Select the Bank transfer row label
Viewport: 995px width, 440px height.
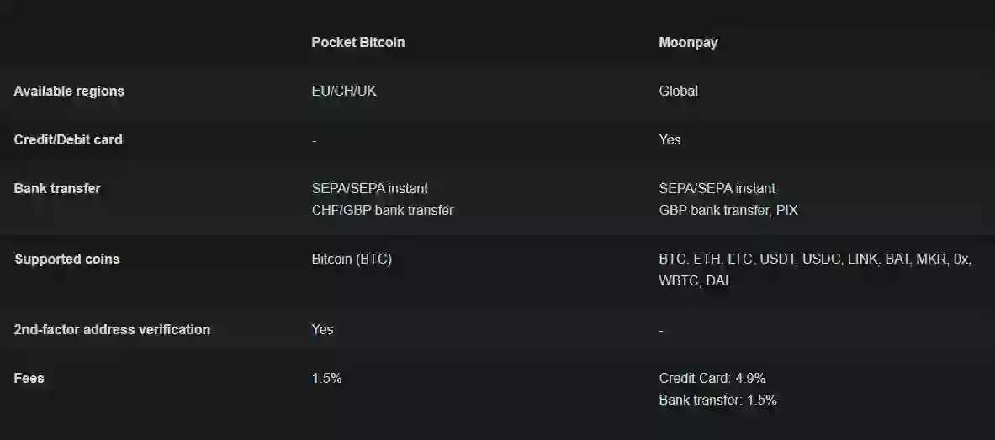[x=57, y=188]
